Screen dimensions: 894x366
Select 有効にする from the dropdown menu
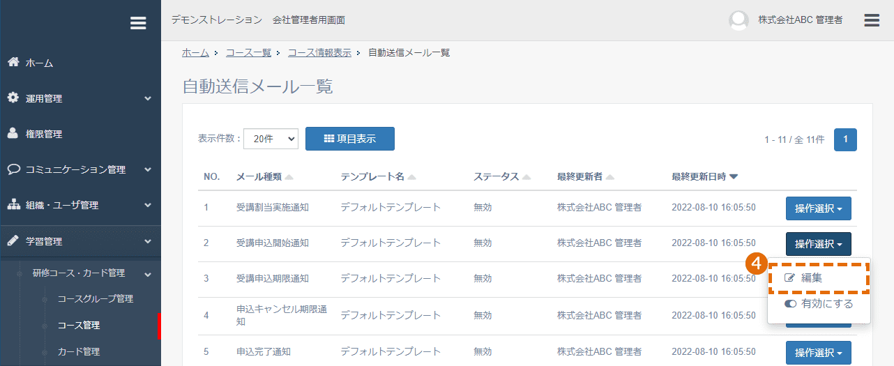pos(819,304)
